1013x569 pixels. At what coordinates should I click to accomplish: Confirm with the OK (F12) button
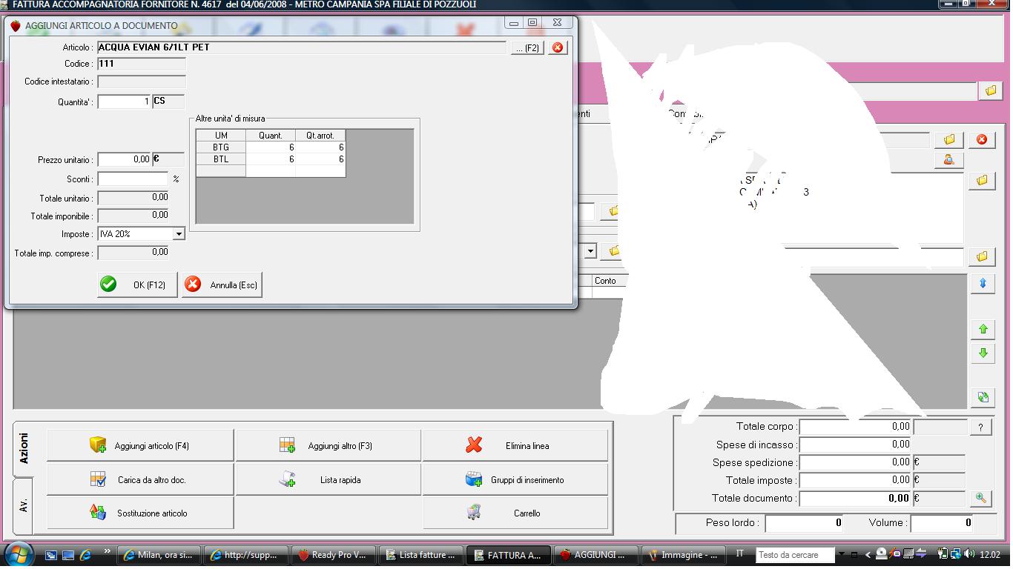(x=137, y=284)
